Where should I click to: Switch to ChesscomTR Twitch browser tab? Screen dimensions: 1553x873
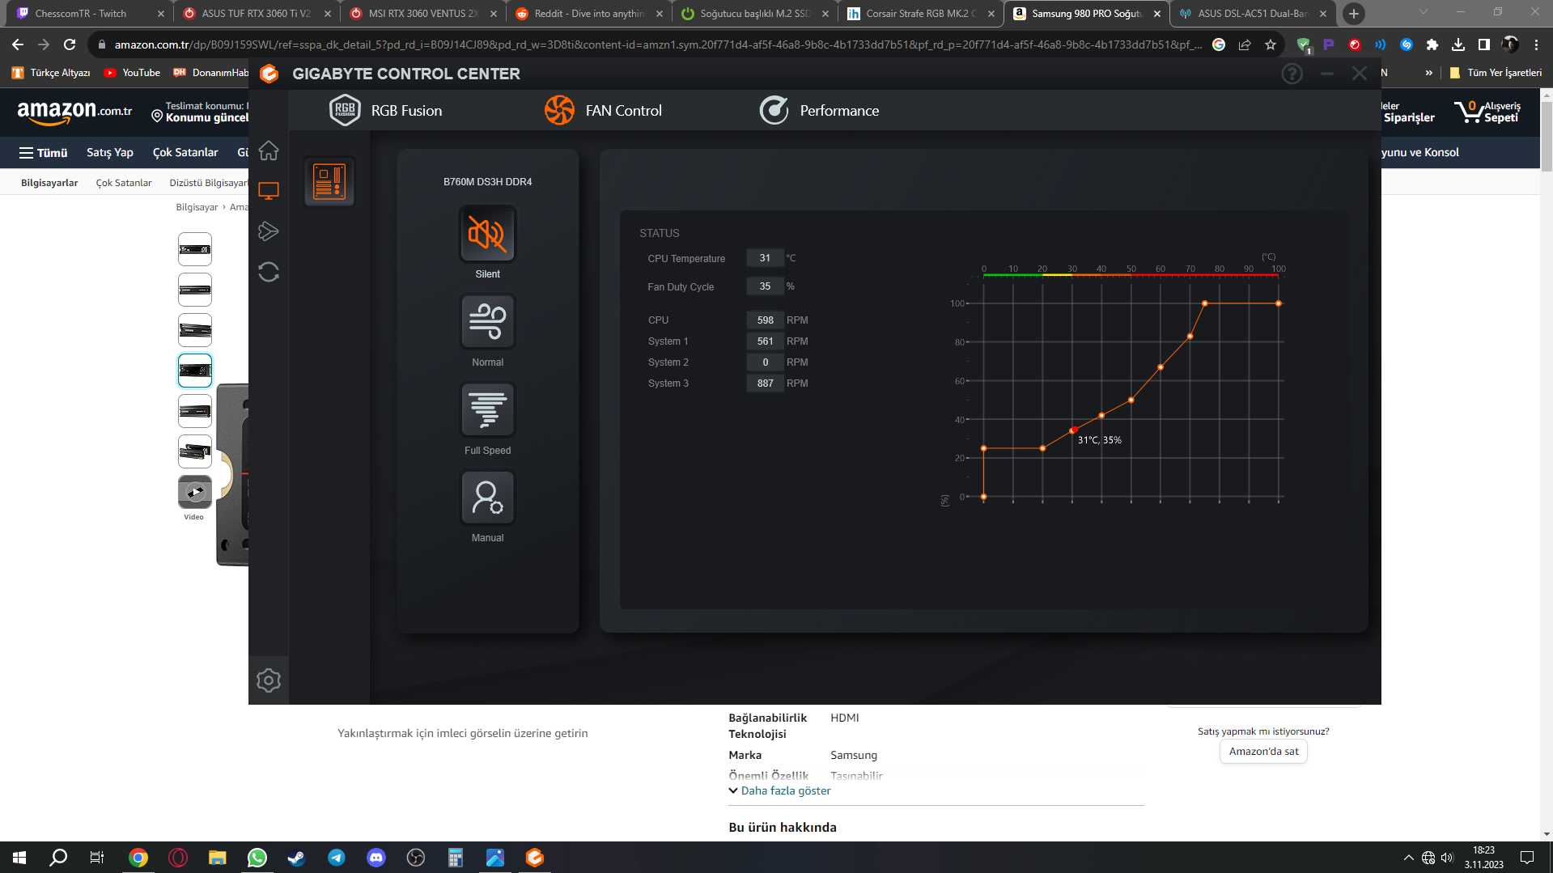point(89,14)
